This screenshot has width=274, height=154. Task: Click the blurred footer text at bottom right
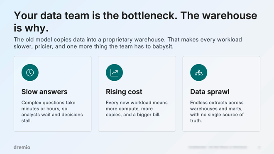coord(218,147)
